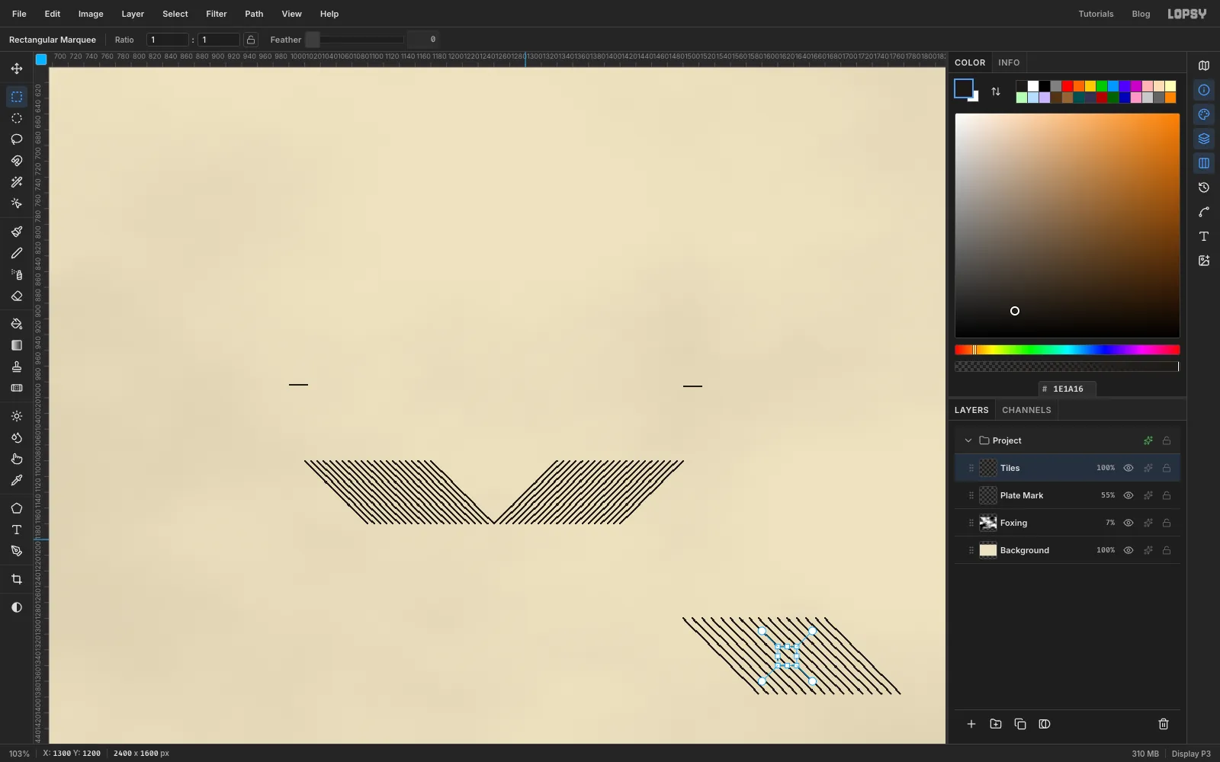Toggle the ratio lock button

(251, 40)
